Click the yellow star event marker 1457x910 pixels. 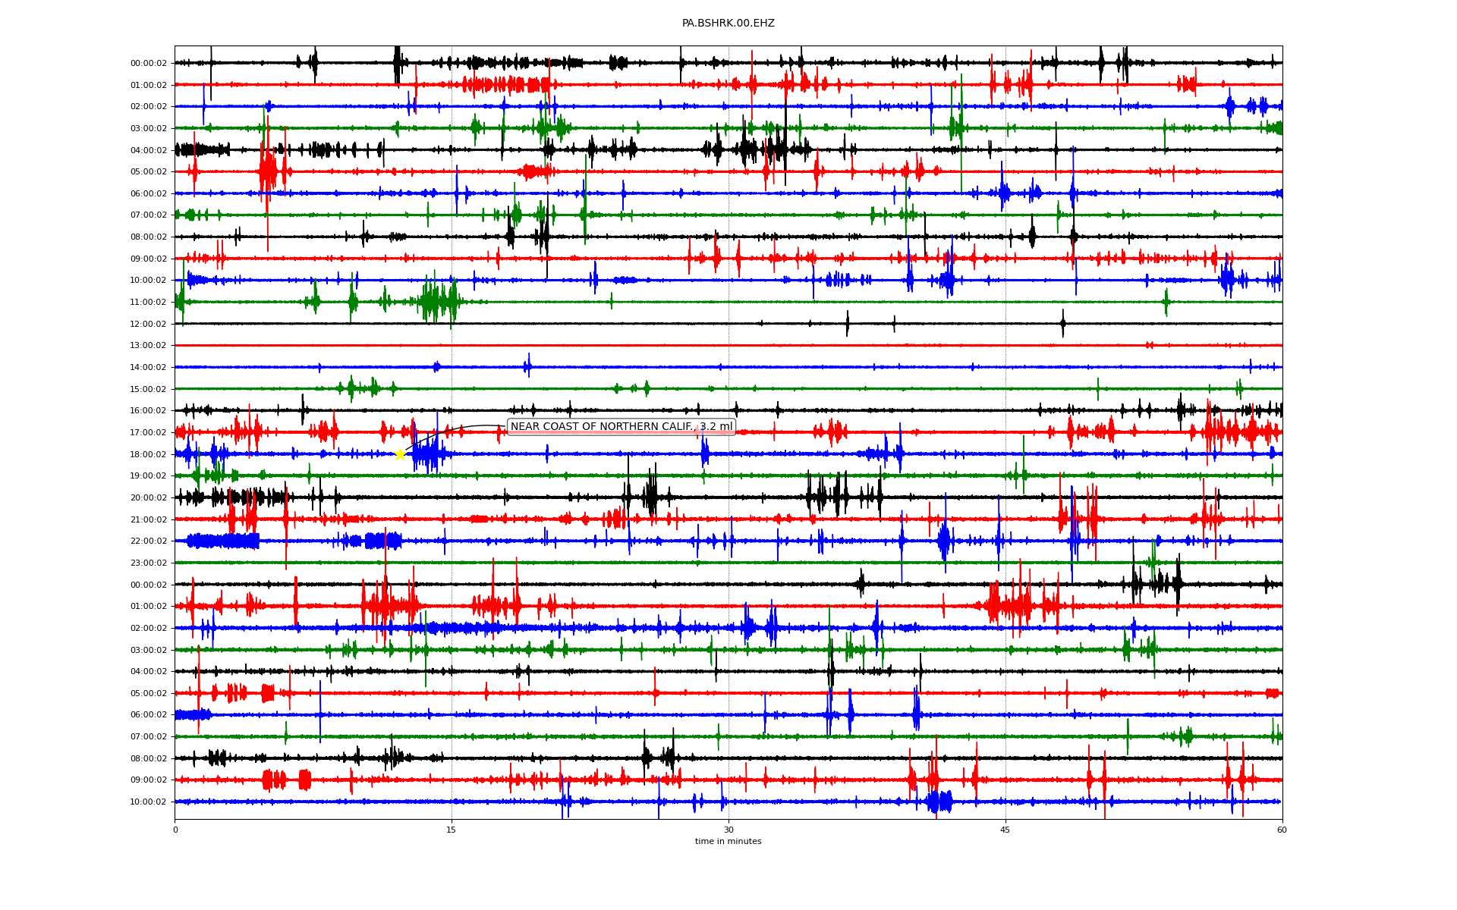tap(400, 454)
